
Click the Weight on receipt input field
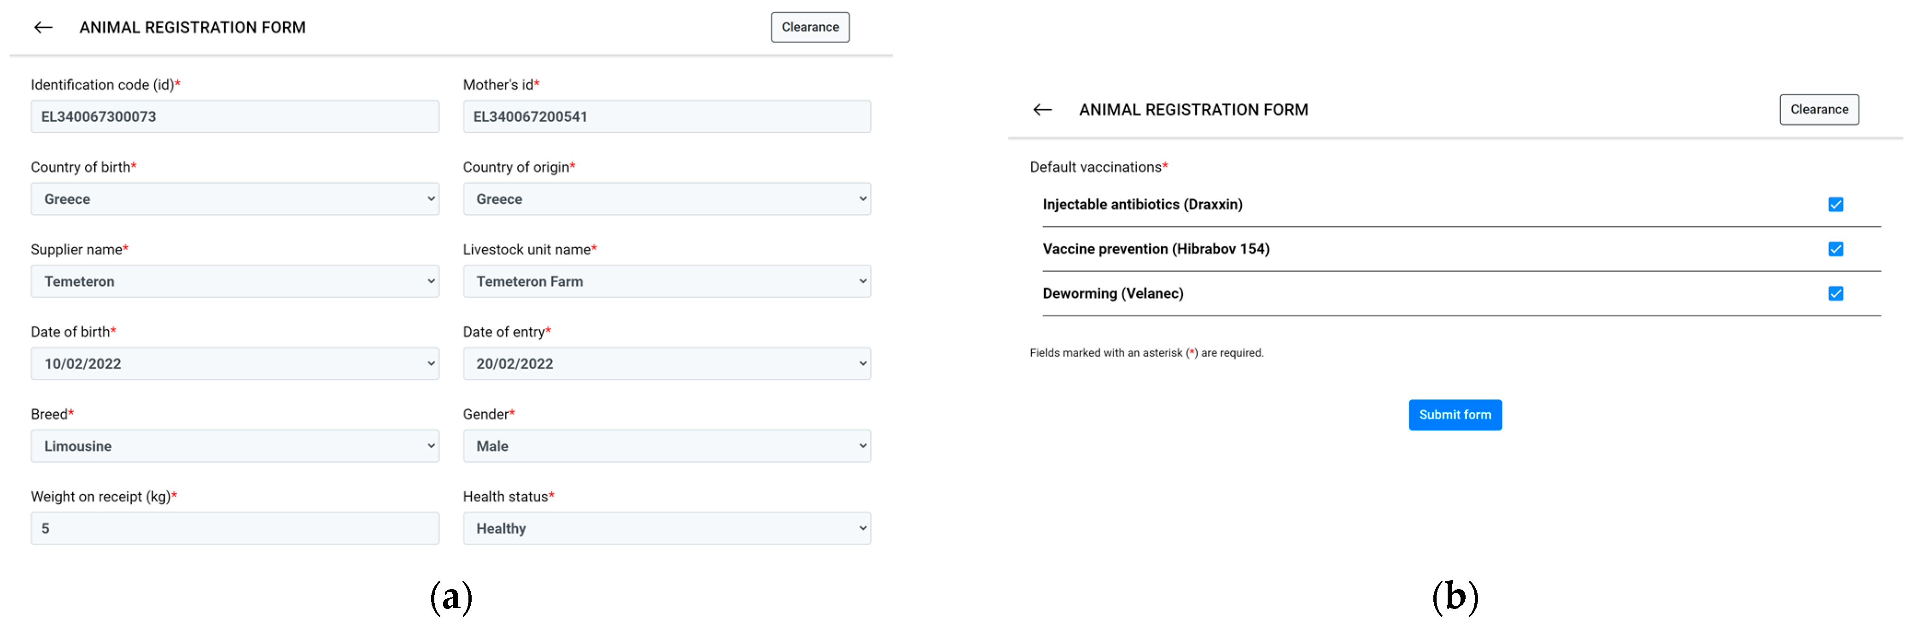click(234, 528)
